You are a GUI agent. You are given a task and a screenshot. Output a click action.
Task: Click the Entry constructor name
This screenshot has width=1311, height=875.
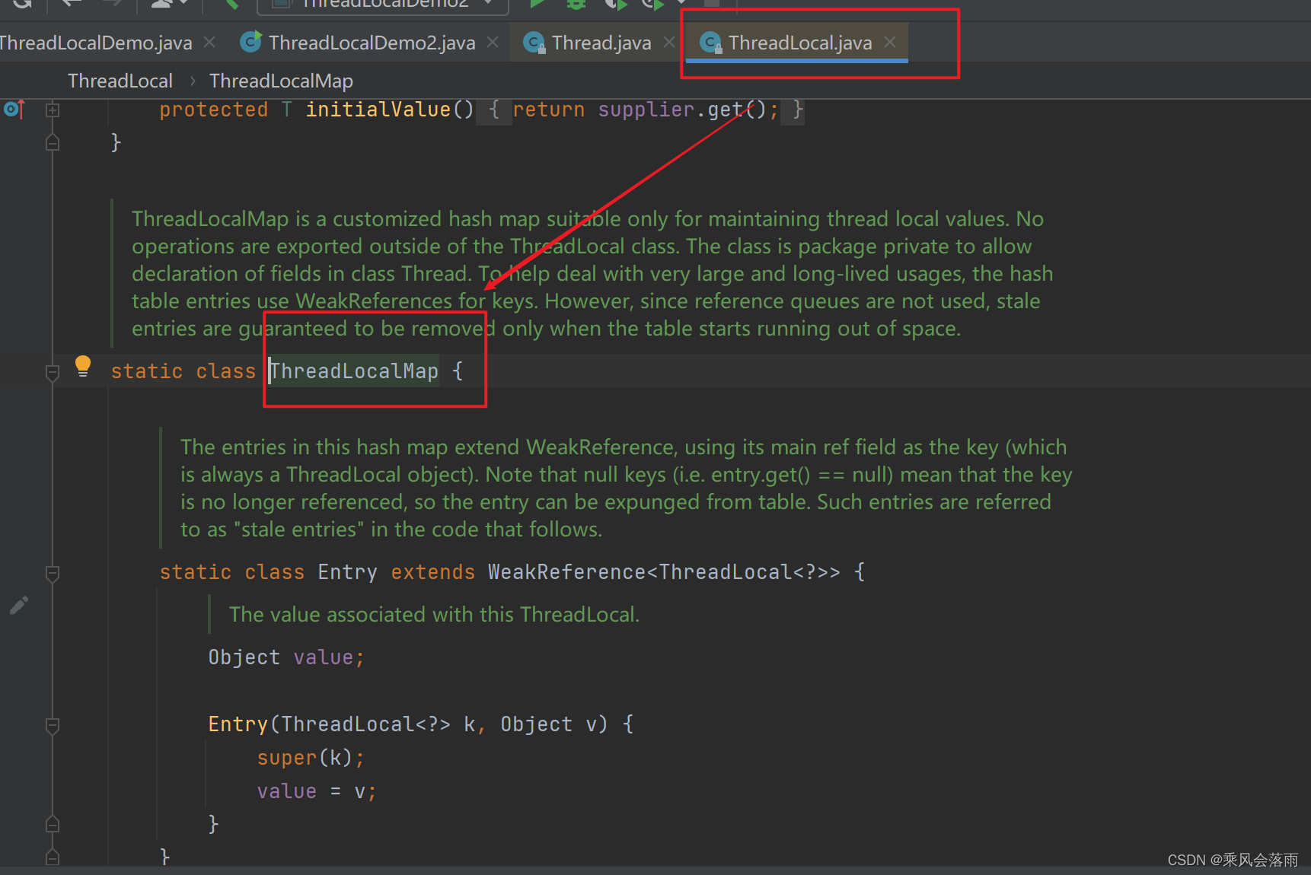click(238, 724)
